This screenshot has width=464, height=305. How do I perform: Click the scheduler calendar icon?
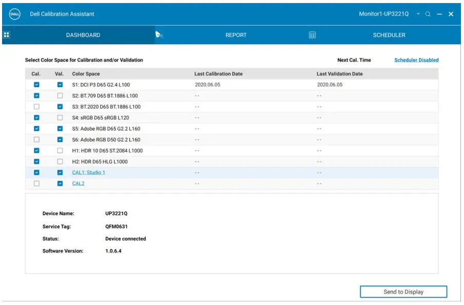pyautogui.click(x=312, y=35)
